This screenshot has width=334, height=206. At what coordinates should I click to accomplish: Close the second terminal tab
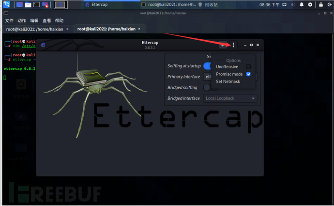click(139, 29)
